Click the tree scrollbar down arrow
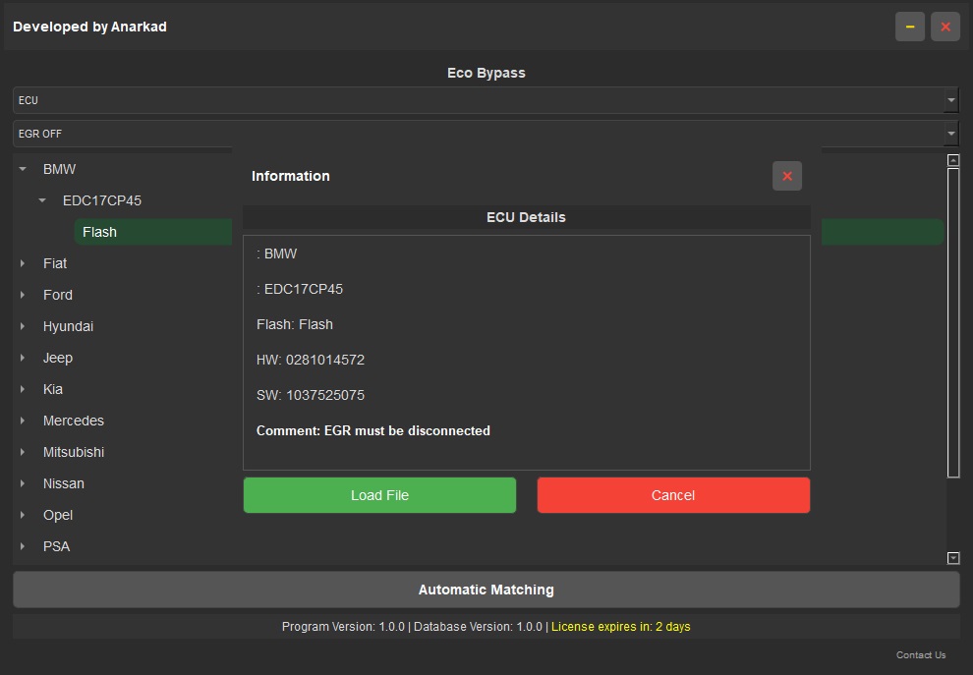This screenshot has width=973, height=675. [953, 558]
